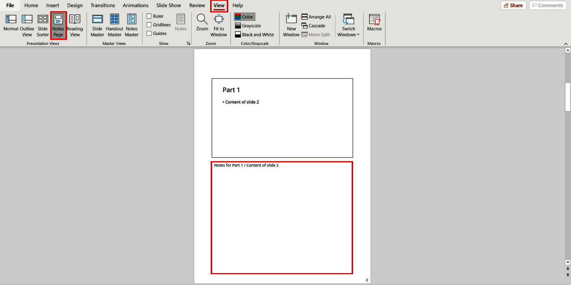This screenshot has width=571, height=285.
Task: Switch to Normal view
Action: pyautogui.click(x=10, y=24)
